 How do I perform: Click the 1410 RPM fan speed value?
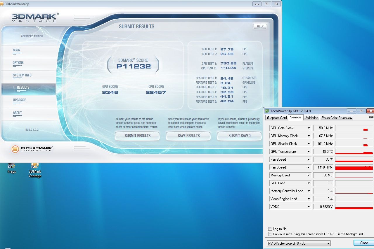point(323,167)
